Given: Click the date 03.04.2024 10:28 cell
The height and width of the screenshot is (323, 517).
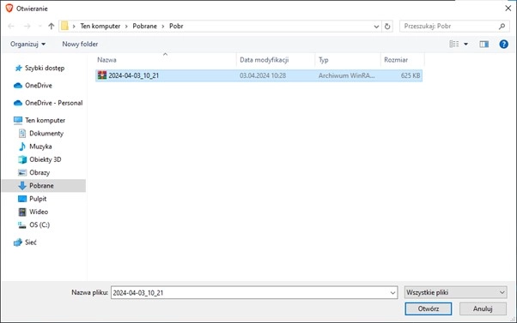Looking at the screenshot, I should point(263,75).
